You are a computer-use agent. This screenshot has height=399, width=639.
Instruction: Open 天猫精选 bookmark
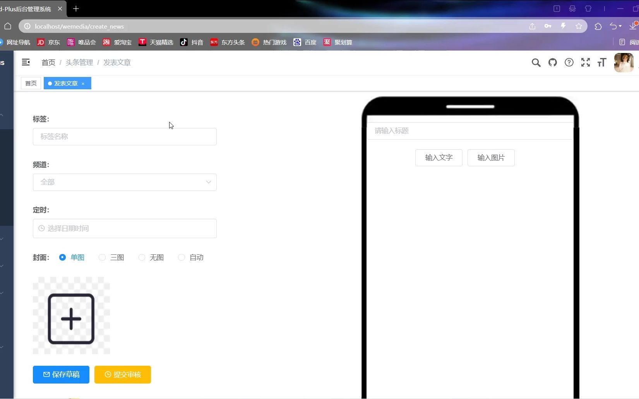click(156, 42)
